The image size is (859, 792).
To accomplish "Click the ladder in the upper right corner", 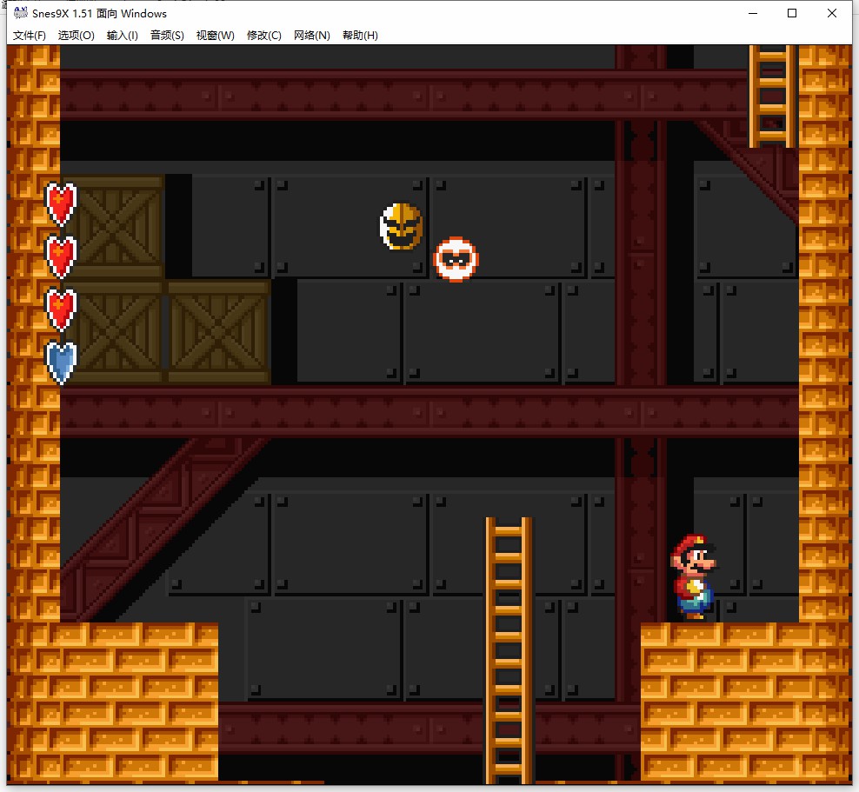I will 771,97.
